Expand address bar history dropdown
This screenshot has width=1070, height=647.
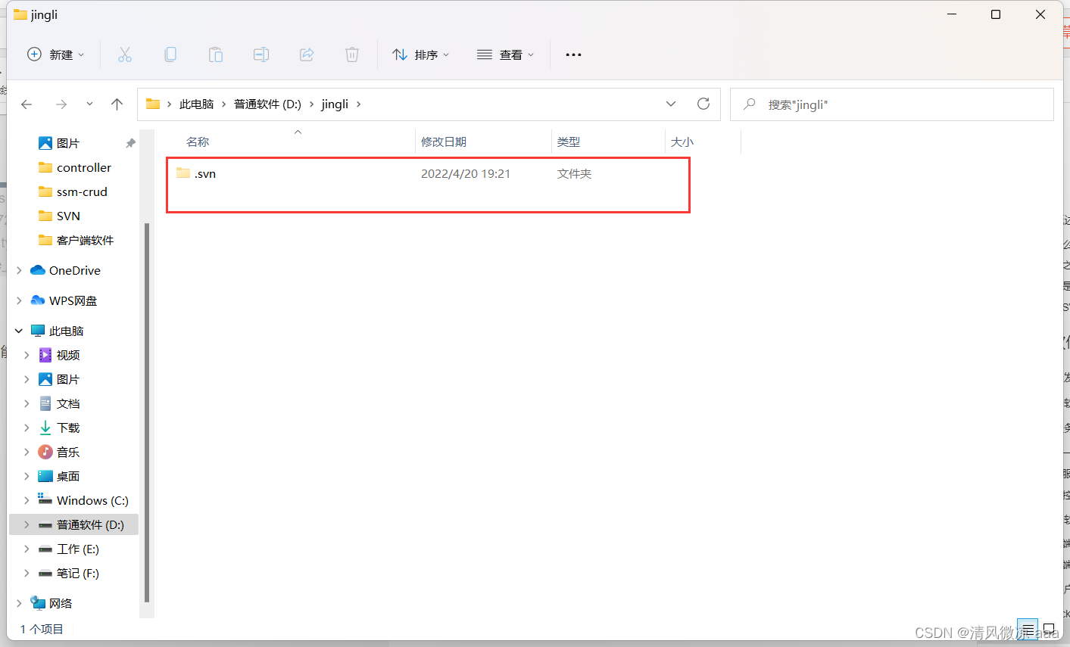[671, 104]
